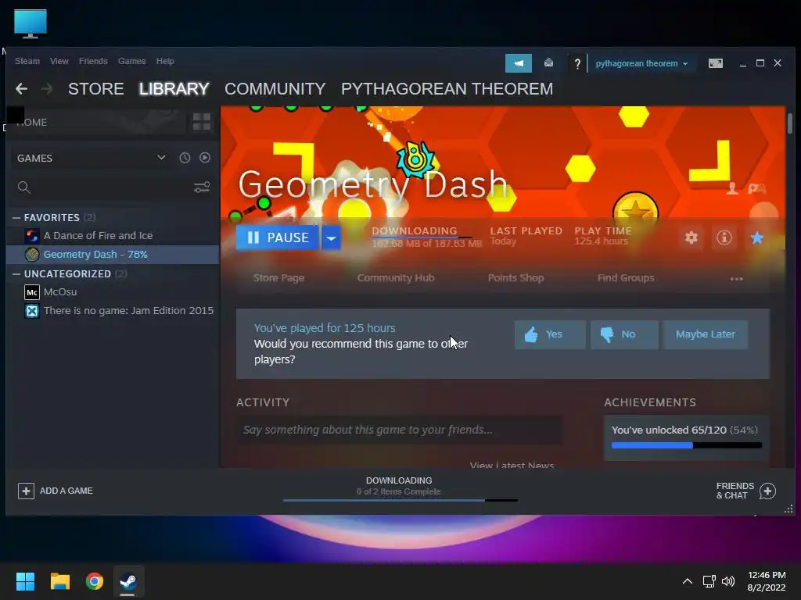Click the ready-to-play filter icon
Image resolution: width=801 pixels, height=600 pixels.
coord(205,158)
